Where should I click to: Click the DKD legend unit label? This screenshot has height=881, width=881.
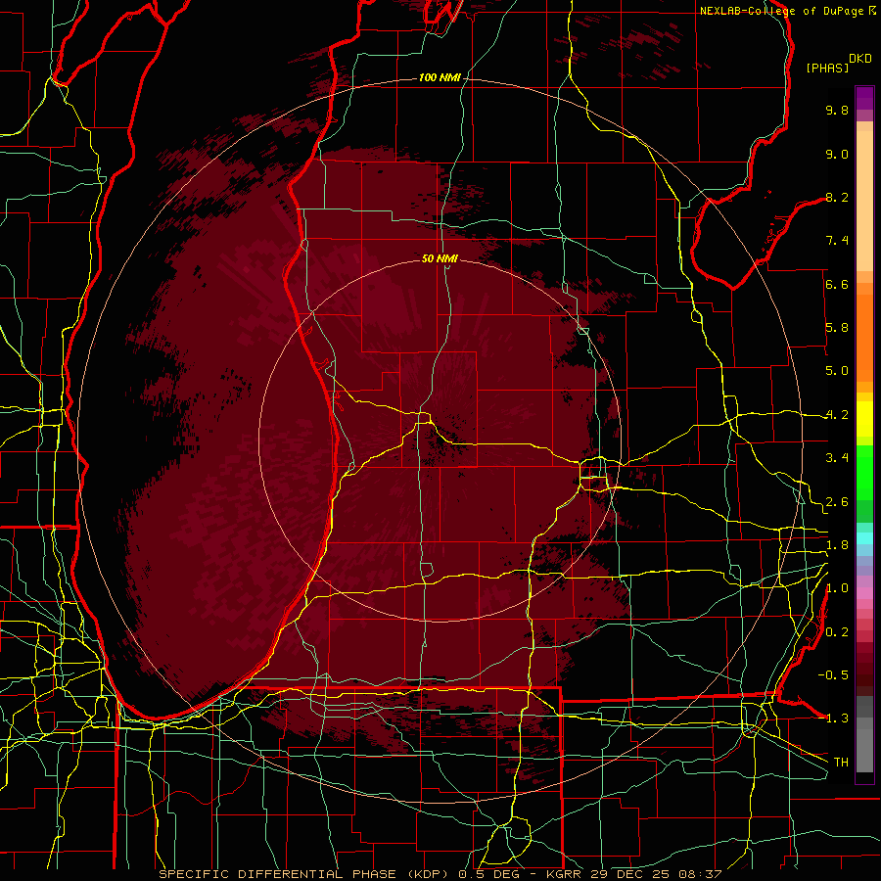(860, 59)
